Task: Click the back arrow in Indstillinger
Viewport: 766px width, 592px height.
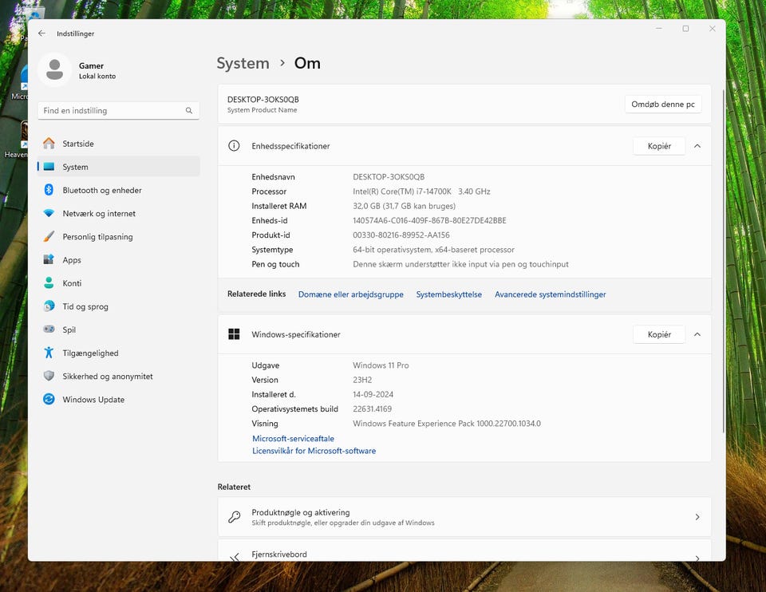Action: pyautogui.click(x=41, y=34)
